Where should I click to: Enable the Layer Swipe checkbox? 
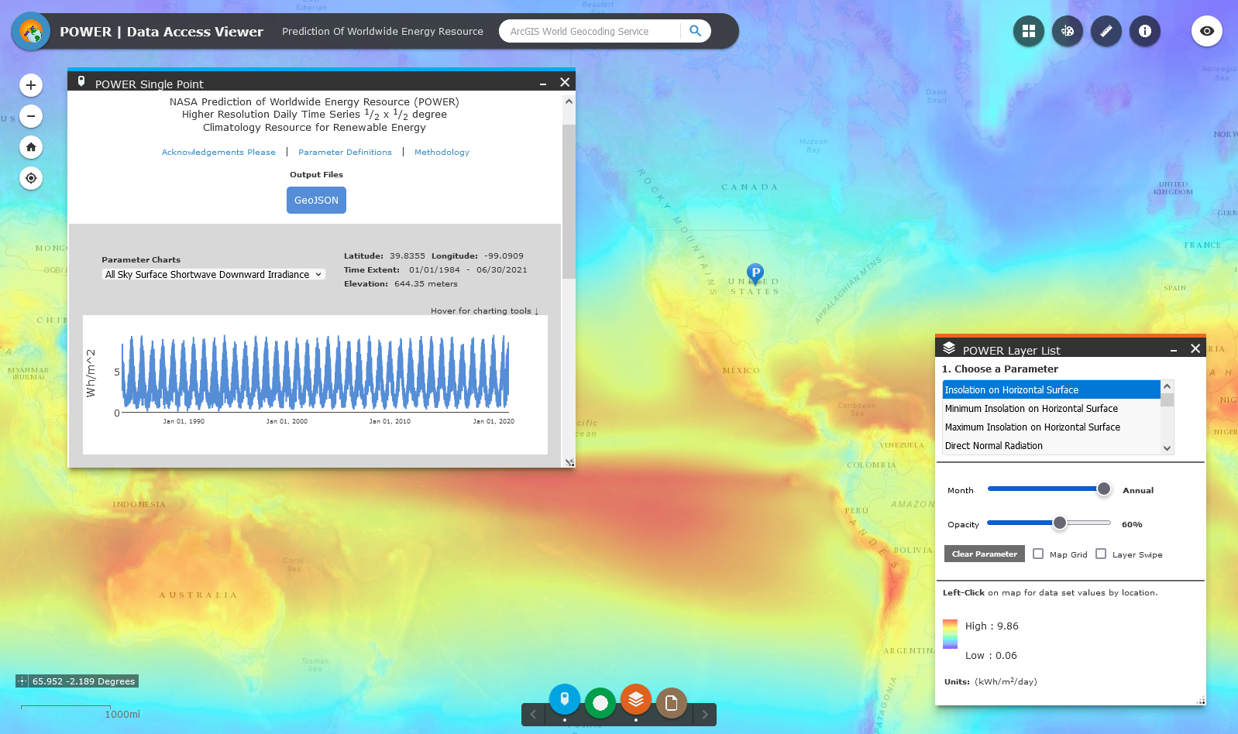point(1101,554)
